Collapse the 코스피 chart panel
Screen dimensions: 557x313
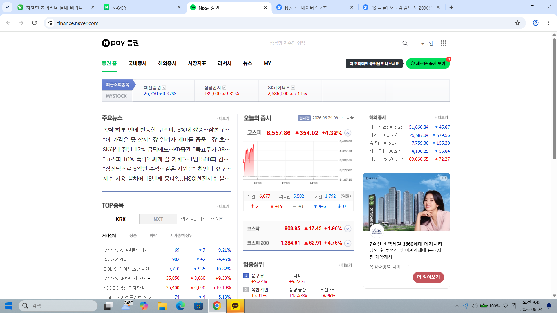348,133
